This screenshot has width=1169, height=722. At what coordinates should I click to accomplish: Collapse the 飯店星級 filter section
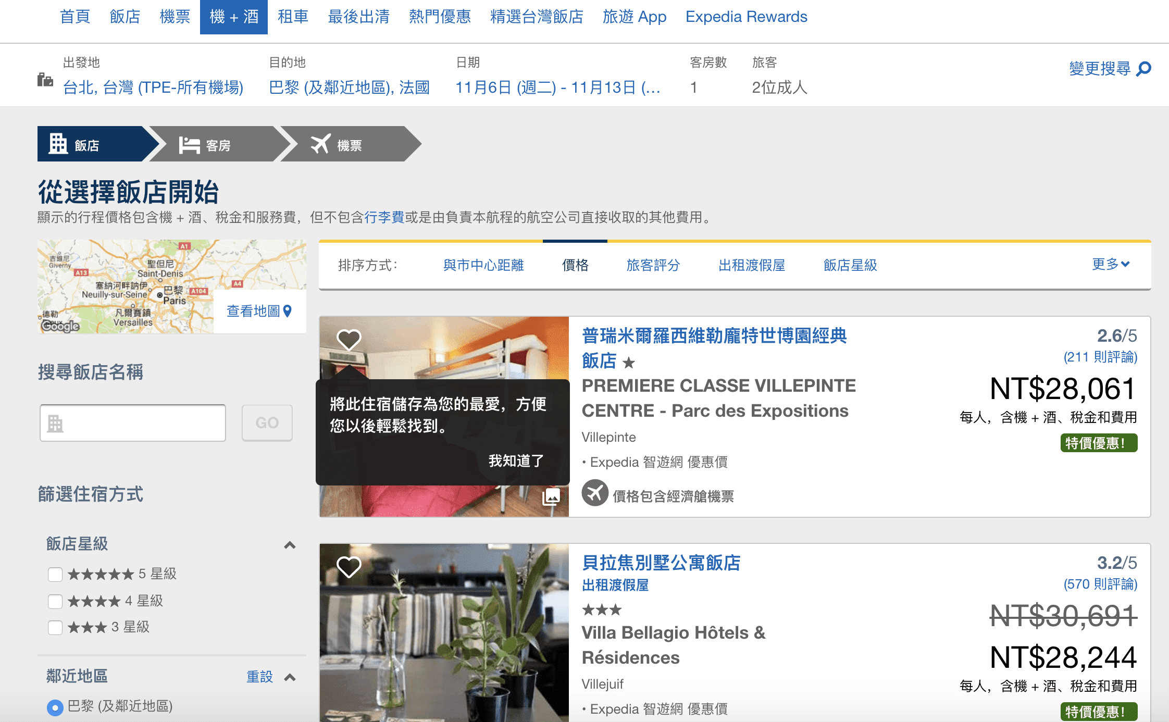coord(290,545)
